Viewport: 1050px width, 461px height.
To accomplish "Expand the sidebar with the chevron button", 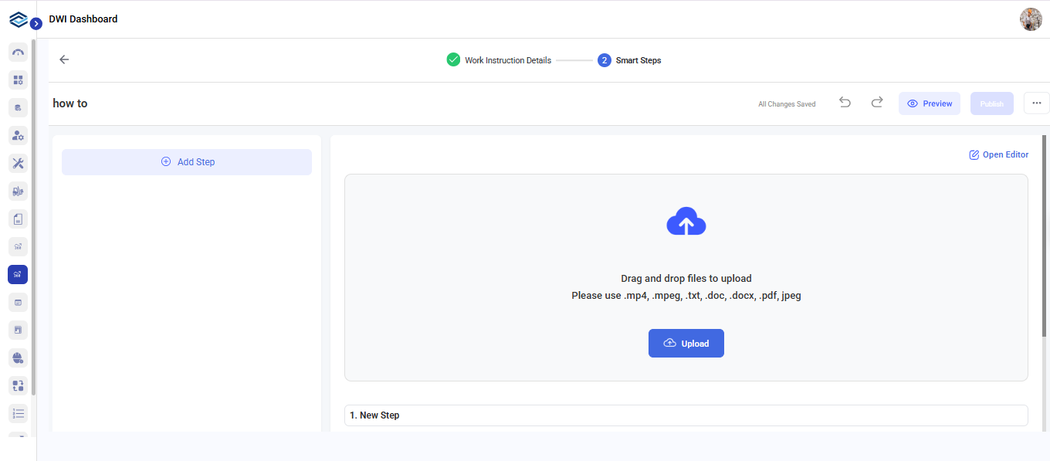I will coord(36,24).
